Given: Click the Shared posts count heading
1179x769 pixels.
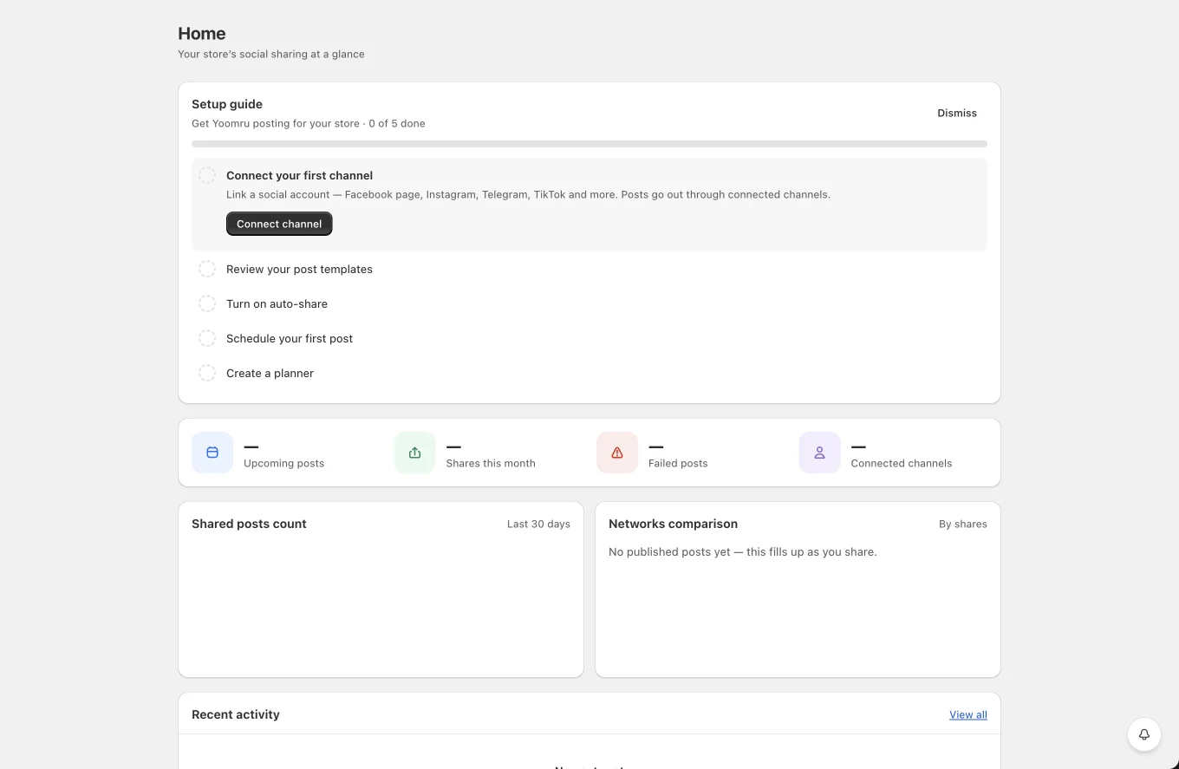Looking at the screenshot, I should tap(249, 524).
